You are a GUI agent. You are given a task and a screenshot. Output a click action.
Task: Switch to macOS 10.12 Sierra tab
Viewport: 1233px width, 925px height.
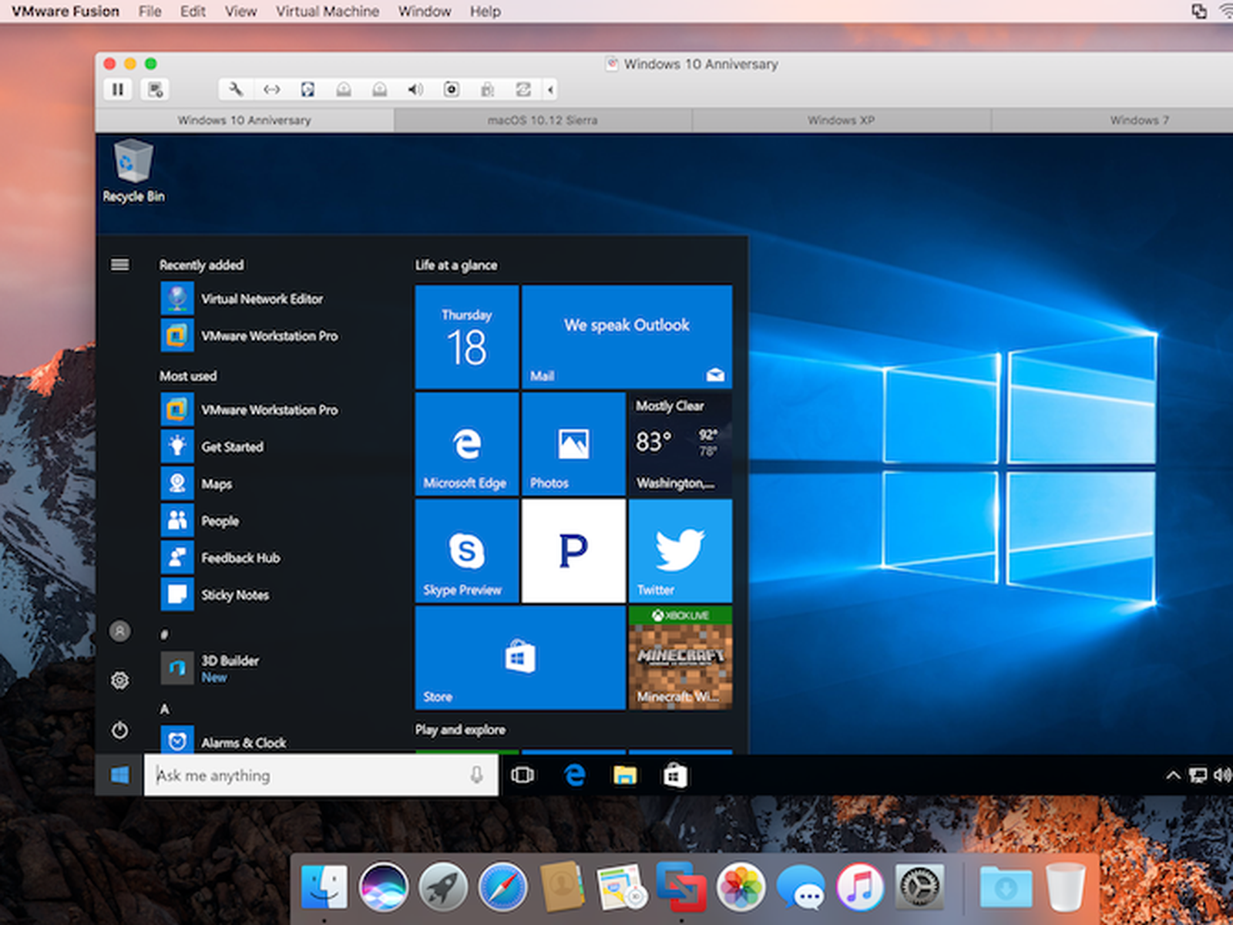pos(543,120)
